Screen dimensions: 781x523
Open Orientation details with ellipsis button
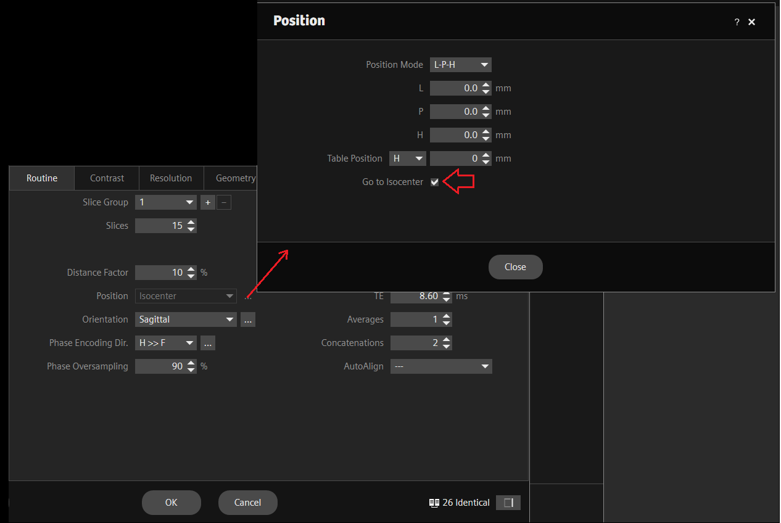pyautogui.click(x=248, y=319)
